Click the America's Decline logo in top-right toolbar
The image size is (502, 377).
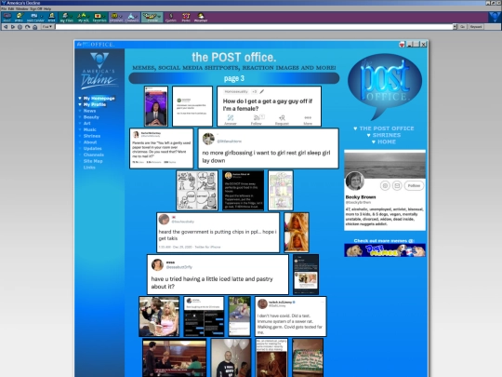(x=495, y=17)
